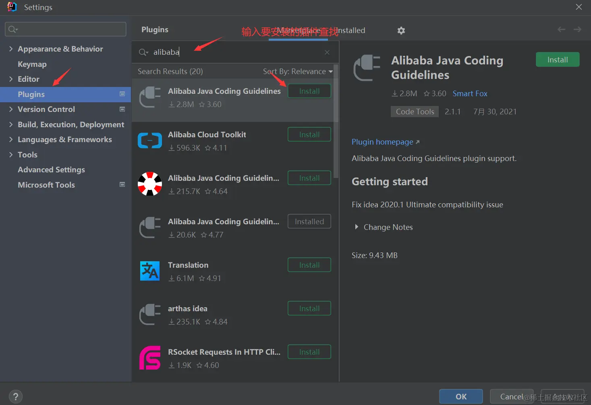This screenshot has width=591, height=405.
Task: Switch to the Marketplace tab
Action: [299, 31]
